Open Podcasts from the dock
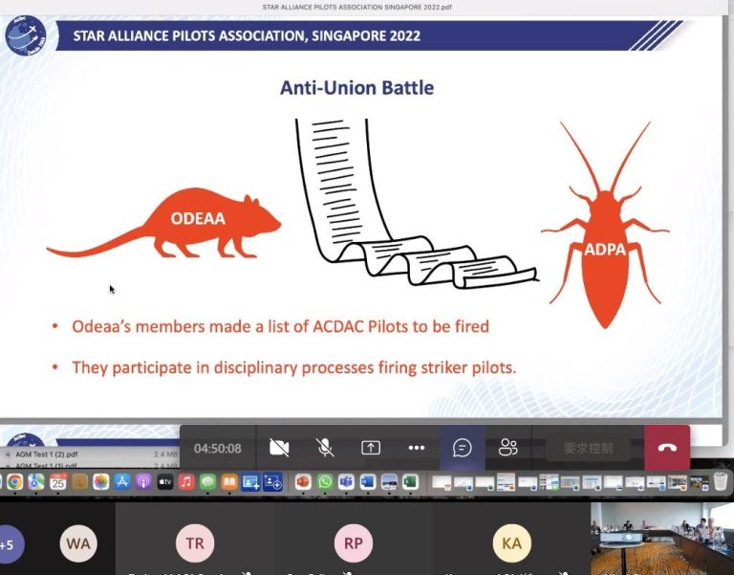The width and height of the screenshot is (734, 575). (x=143, y=482)
